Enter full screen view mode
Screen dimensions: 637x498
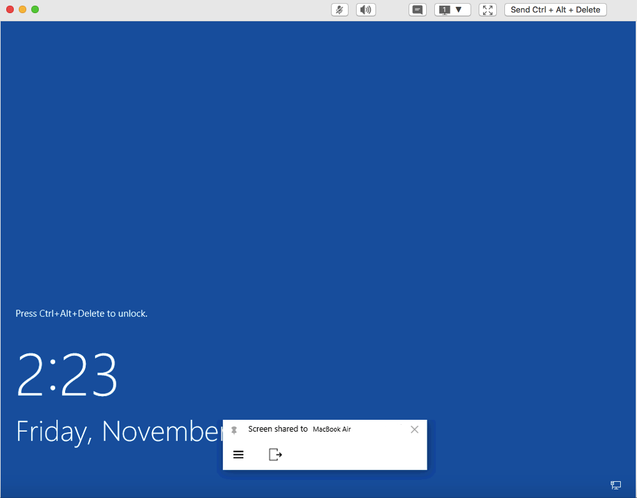[x=487, y=10]
